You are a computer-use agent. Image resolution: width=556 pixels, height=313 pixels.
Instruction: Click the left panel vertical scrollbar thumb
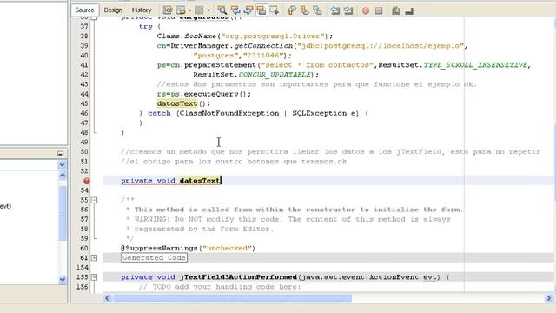(x=63, y=212)
